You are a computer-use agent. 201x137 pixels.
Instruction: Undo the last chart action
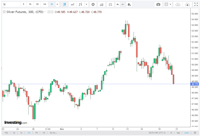[x=117, y=4]
